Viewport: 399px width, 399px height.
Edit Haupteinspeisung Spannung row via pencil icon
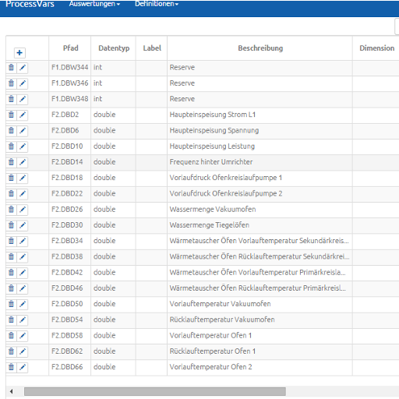pos(23,131)
